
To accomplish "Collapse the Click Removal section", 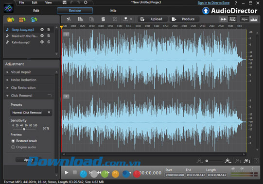I will (x=7, y=96).
